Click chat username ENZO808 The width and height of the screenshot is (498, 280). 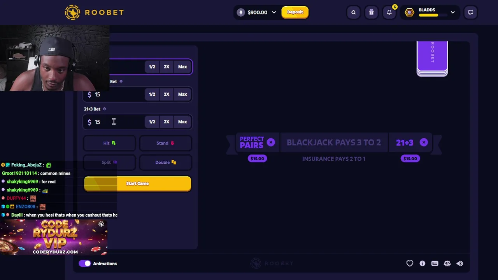(x=26, y=206)
